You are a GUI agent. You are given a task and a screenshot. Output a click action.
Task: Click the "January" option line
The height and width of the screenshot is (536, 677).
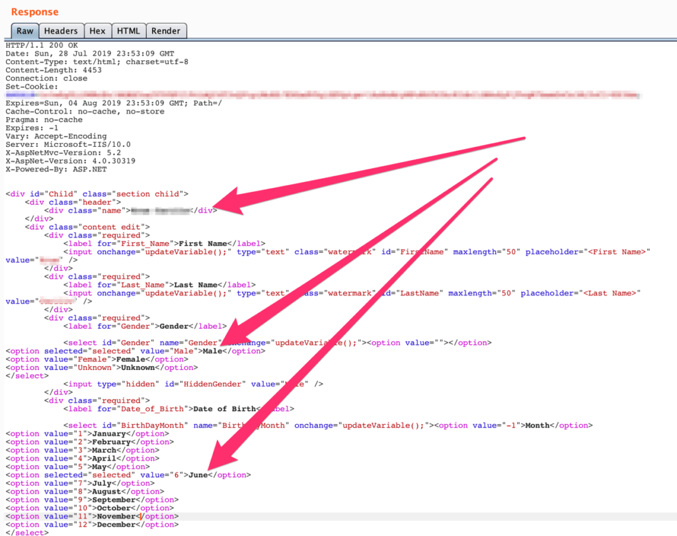click(88, 433)
